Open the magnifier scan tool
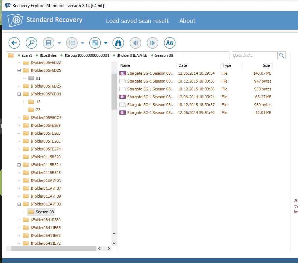 click(x=31, y=43)
